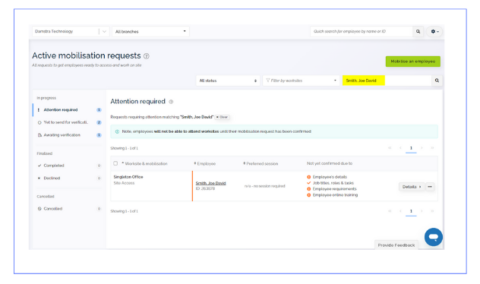Open the Filter by worksites dropdown
Image resolution: width=480 pixels, height=284 pixels.
click(301, 80)
